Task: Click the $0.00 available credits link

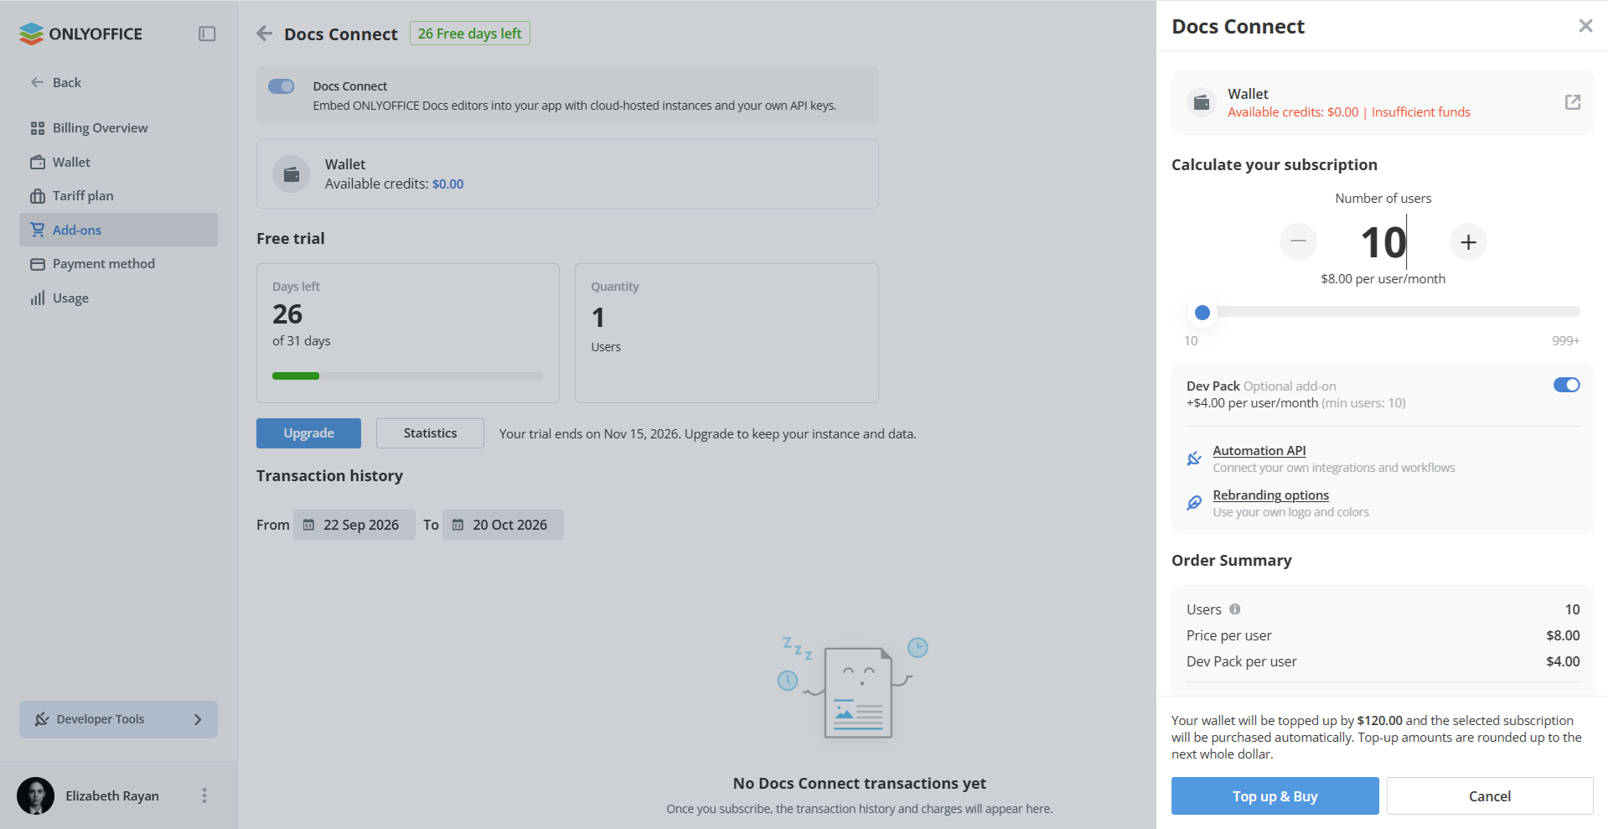Action: point(447,184)
